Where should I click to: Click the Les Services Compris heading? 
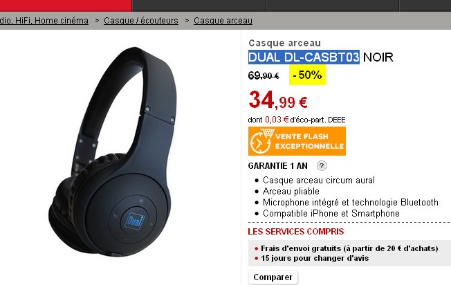(x=295, y=232)
